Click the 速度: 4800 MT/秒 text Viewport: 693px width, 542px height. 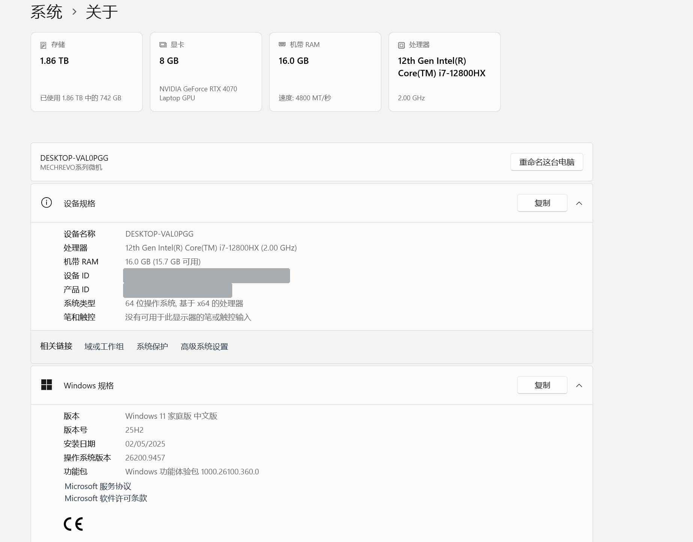pos(305,98)
